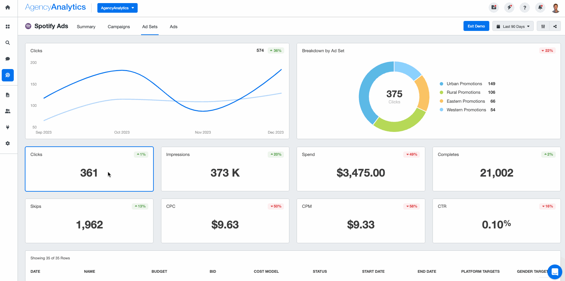This screenshot has width=565, height=281.
Task: Select the Spend metric card
Action: [361, 169]
